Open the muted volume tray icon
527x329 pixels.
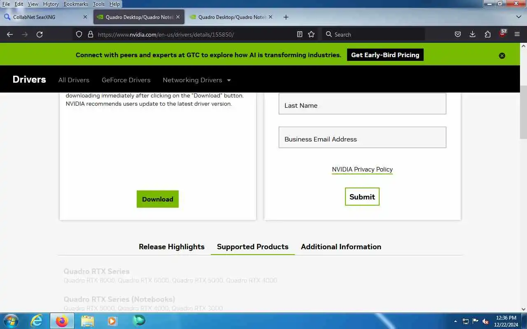coord(486,321)
